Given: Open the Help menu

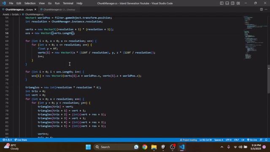Looking at the screenshot, I should click(x=79, y=3).
